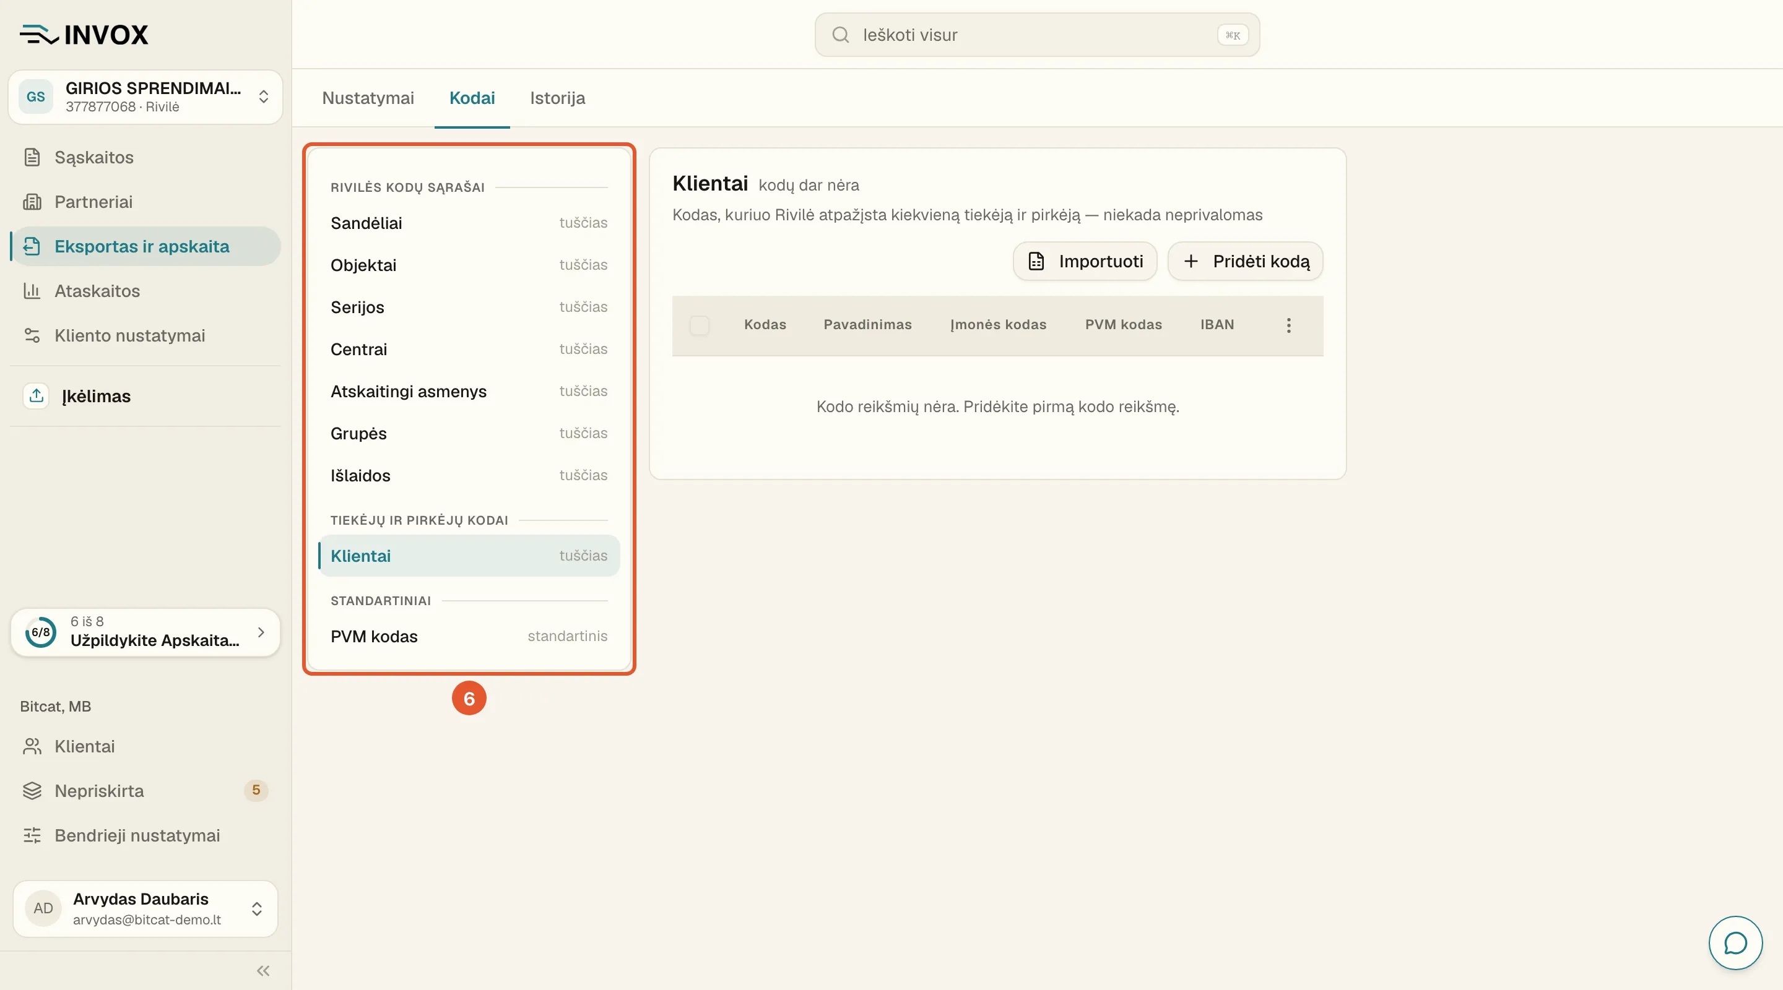Click the ⌘K shortcut badge
Viewport: 1783px width, 990px height.
[1233, 35]
